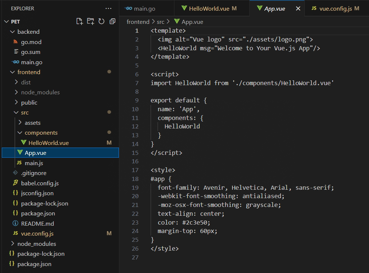
Task: Refresh the explorer with the refresh icon
Action: [x=101, y=22]
